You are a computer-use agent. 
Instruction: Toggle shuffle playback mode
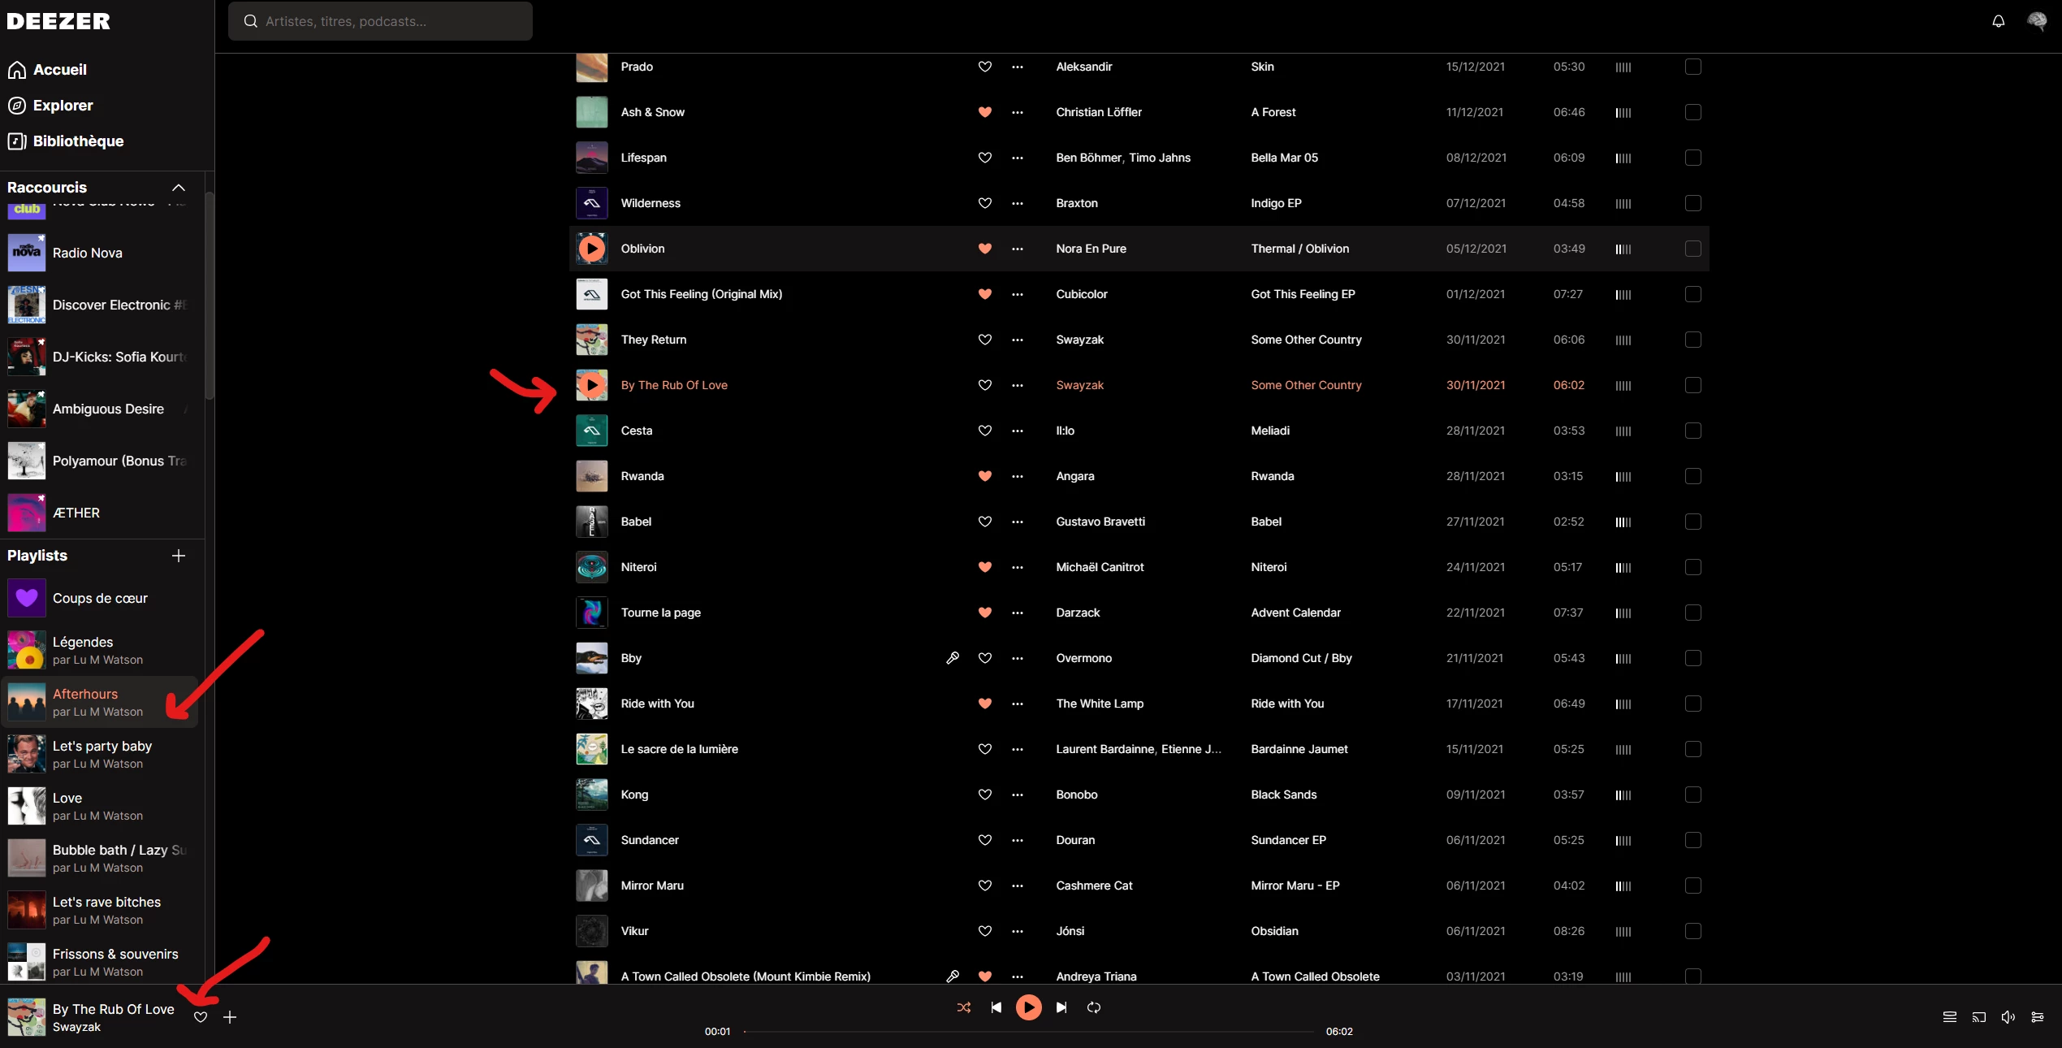point(964,1007)
